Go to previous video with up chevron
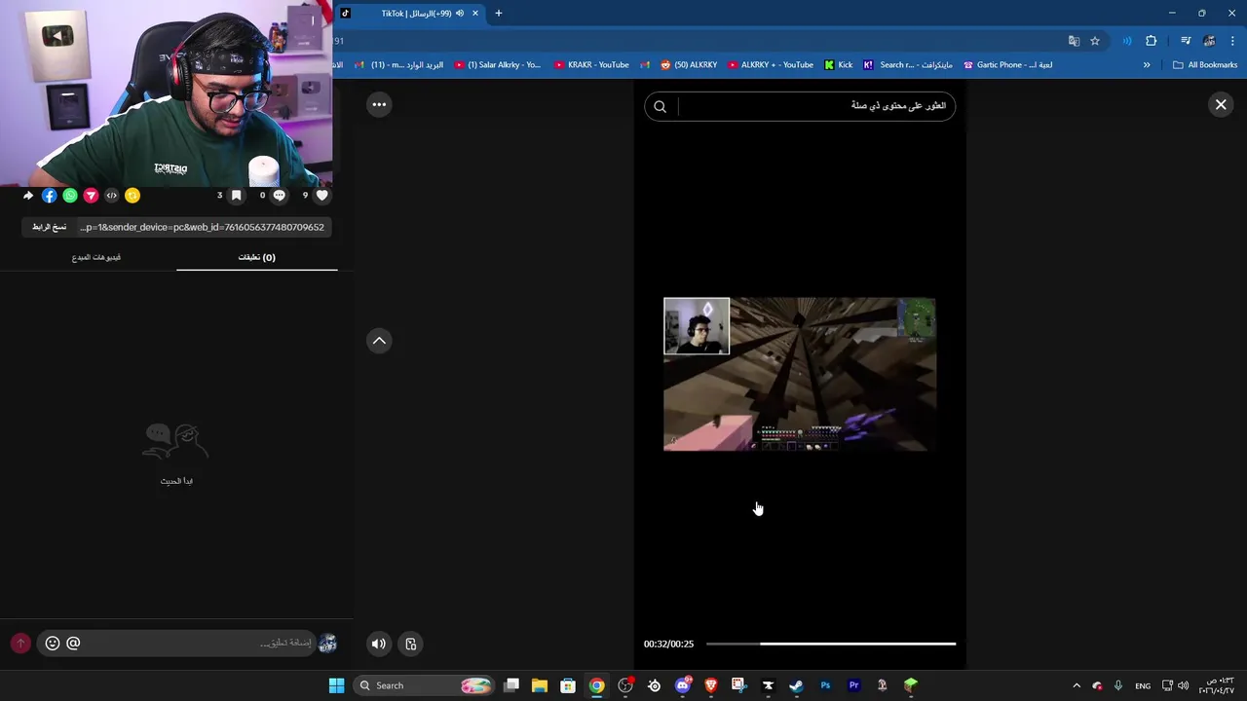 click(379, 340)
